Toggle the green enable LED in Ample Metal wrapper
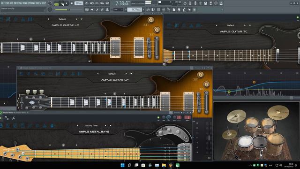This screenshot has height=169, width=300. pos(158,117)
